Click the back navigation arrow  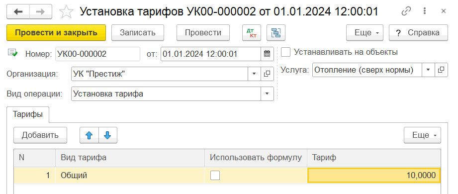click(18, 11)
